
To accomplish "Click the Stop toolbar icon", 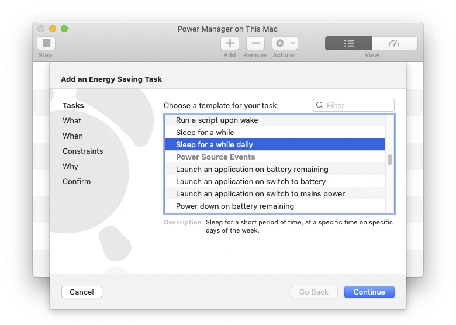I will 46,43.
